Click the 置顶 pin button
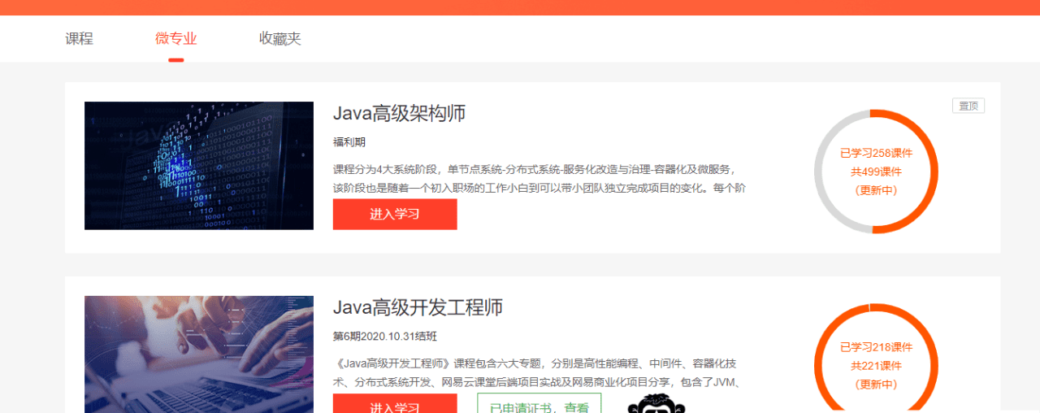1040x413 pixels. tap(968, 106)
